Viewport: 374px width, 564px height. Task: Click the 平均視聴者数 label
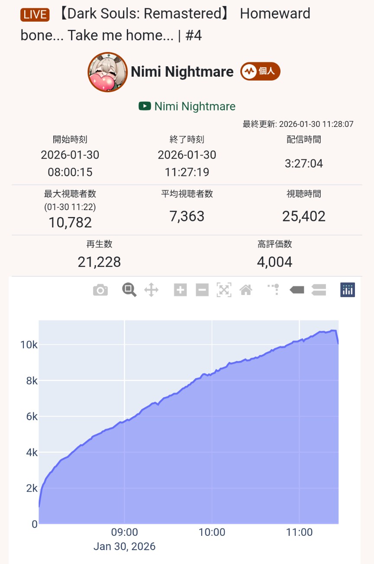click(x=187, y=194)
